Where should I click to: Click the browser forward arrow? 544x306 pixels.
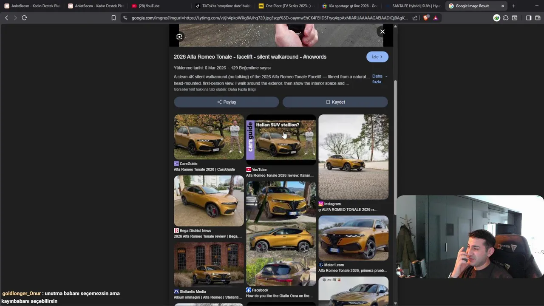point(15,18)
